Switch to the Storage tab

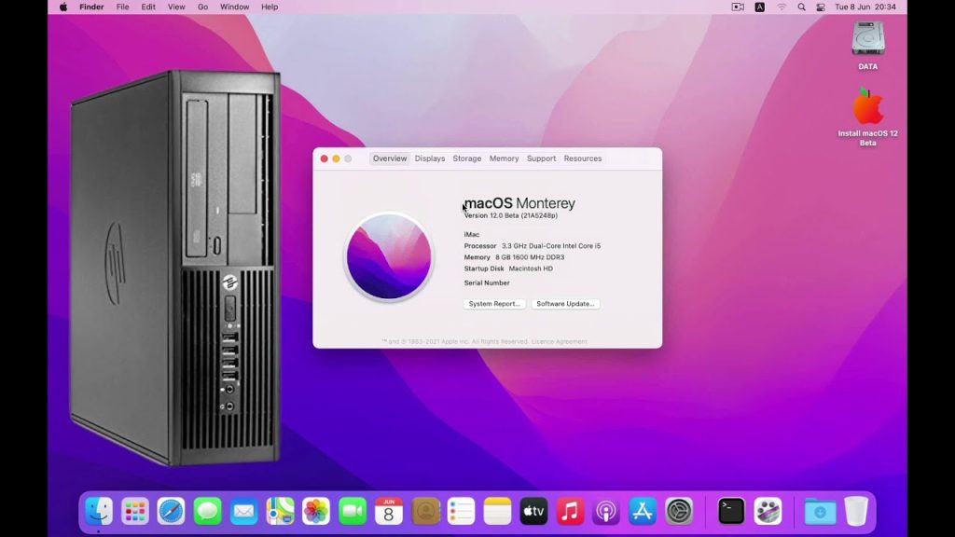click(x=467, y=158)
